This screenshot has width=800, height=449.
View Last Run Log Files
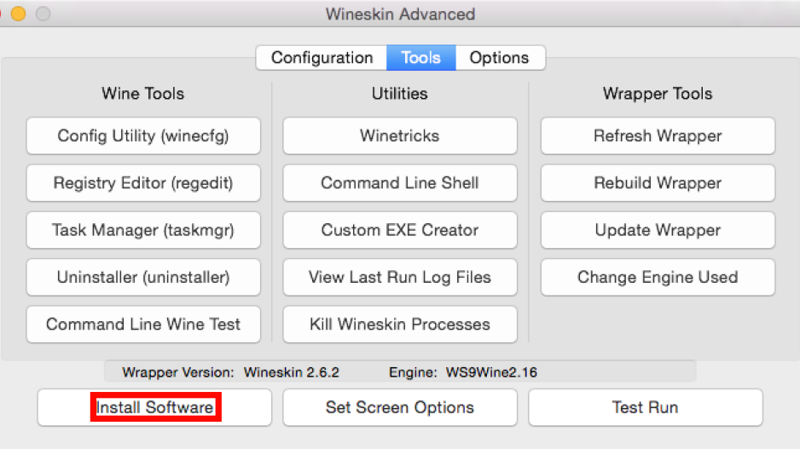pyautogui.click(x=400, y=277)
